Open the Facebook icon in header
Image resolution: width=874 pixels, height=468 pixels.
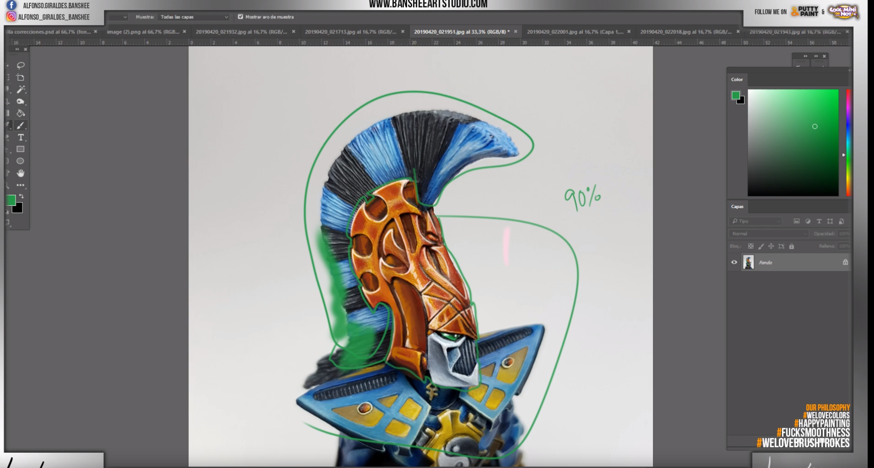[x=11, y=5]
